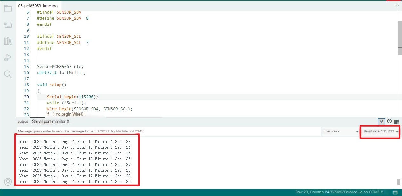Switch to the output tab
The image size is (402, 196).
23,122
